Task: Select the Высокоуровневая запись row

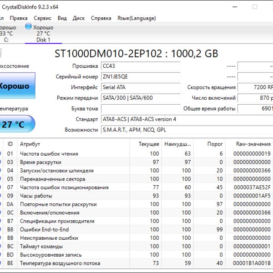Action: click(136, 255)
